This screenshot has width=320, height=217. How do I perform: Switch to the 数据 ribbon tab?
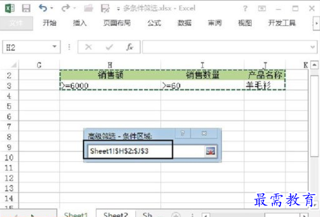[x=184, y=23]
